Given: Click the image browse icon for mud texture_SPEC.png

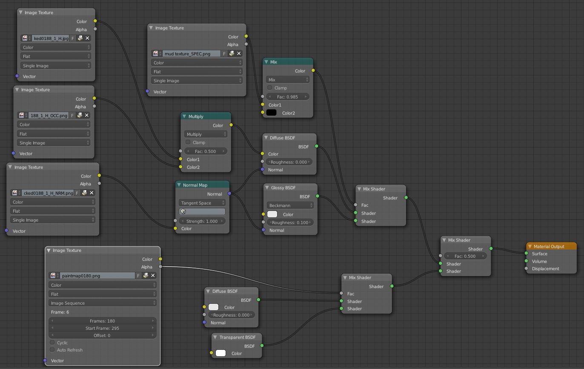Looking at the screenshot, I should tap(157, 54).
